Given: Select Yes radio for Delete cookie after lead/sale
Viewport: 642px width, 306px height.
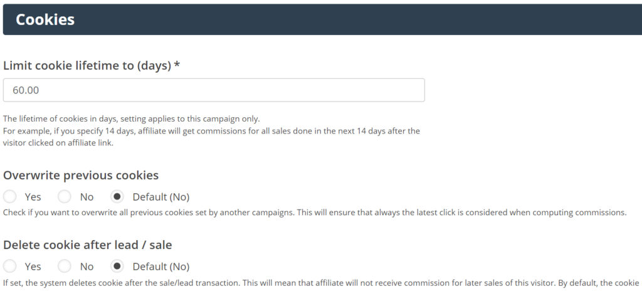Looking at the screenshot, I should click(10, 266).
